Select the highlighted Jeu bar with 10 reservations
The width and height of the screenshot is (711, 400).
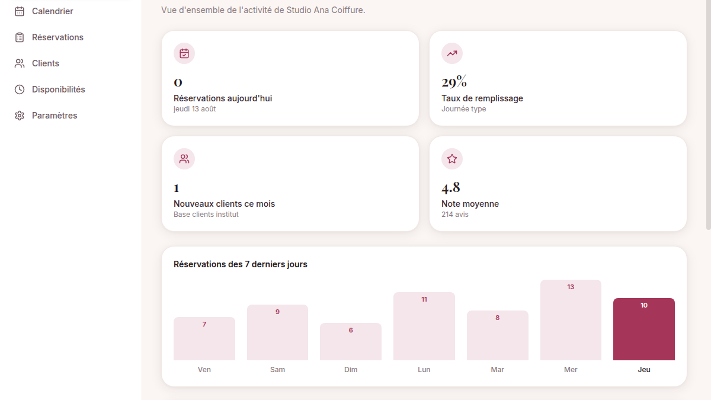point(644,329)
